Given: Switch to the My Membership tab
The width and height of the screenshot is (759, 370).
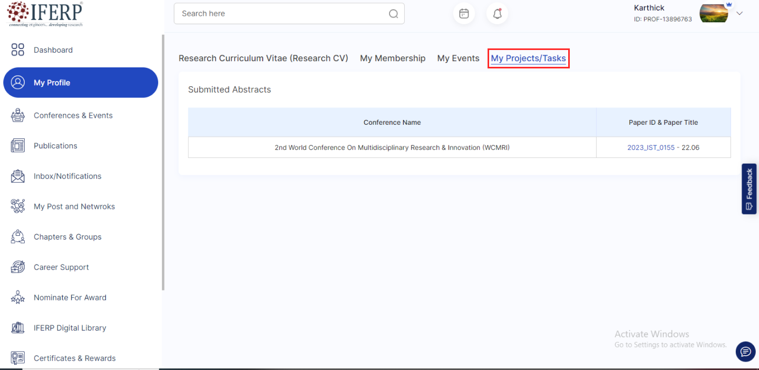Looking at the screenshot, I should coord(393,58).
